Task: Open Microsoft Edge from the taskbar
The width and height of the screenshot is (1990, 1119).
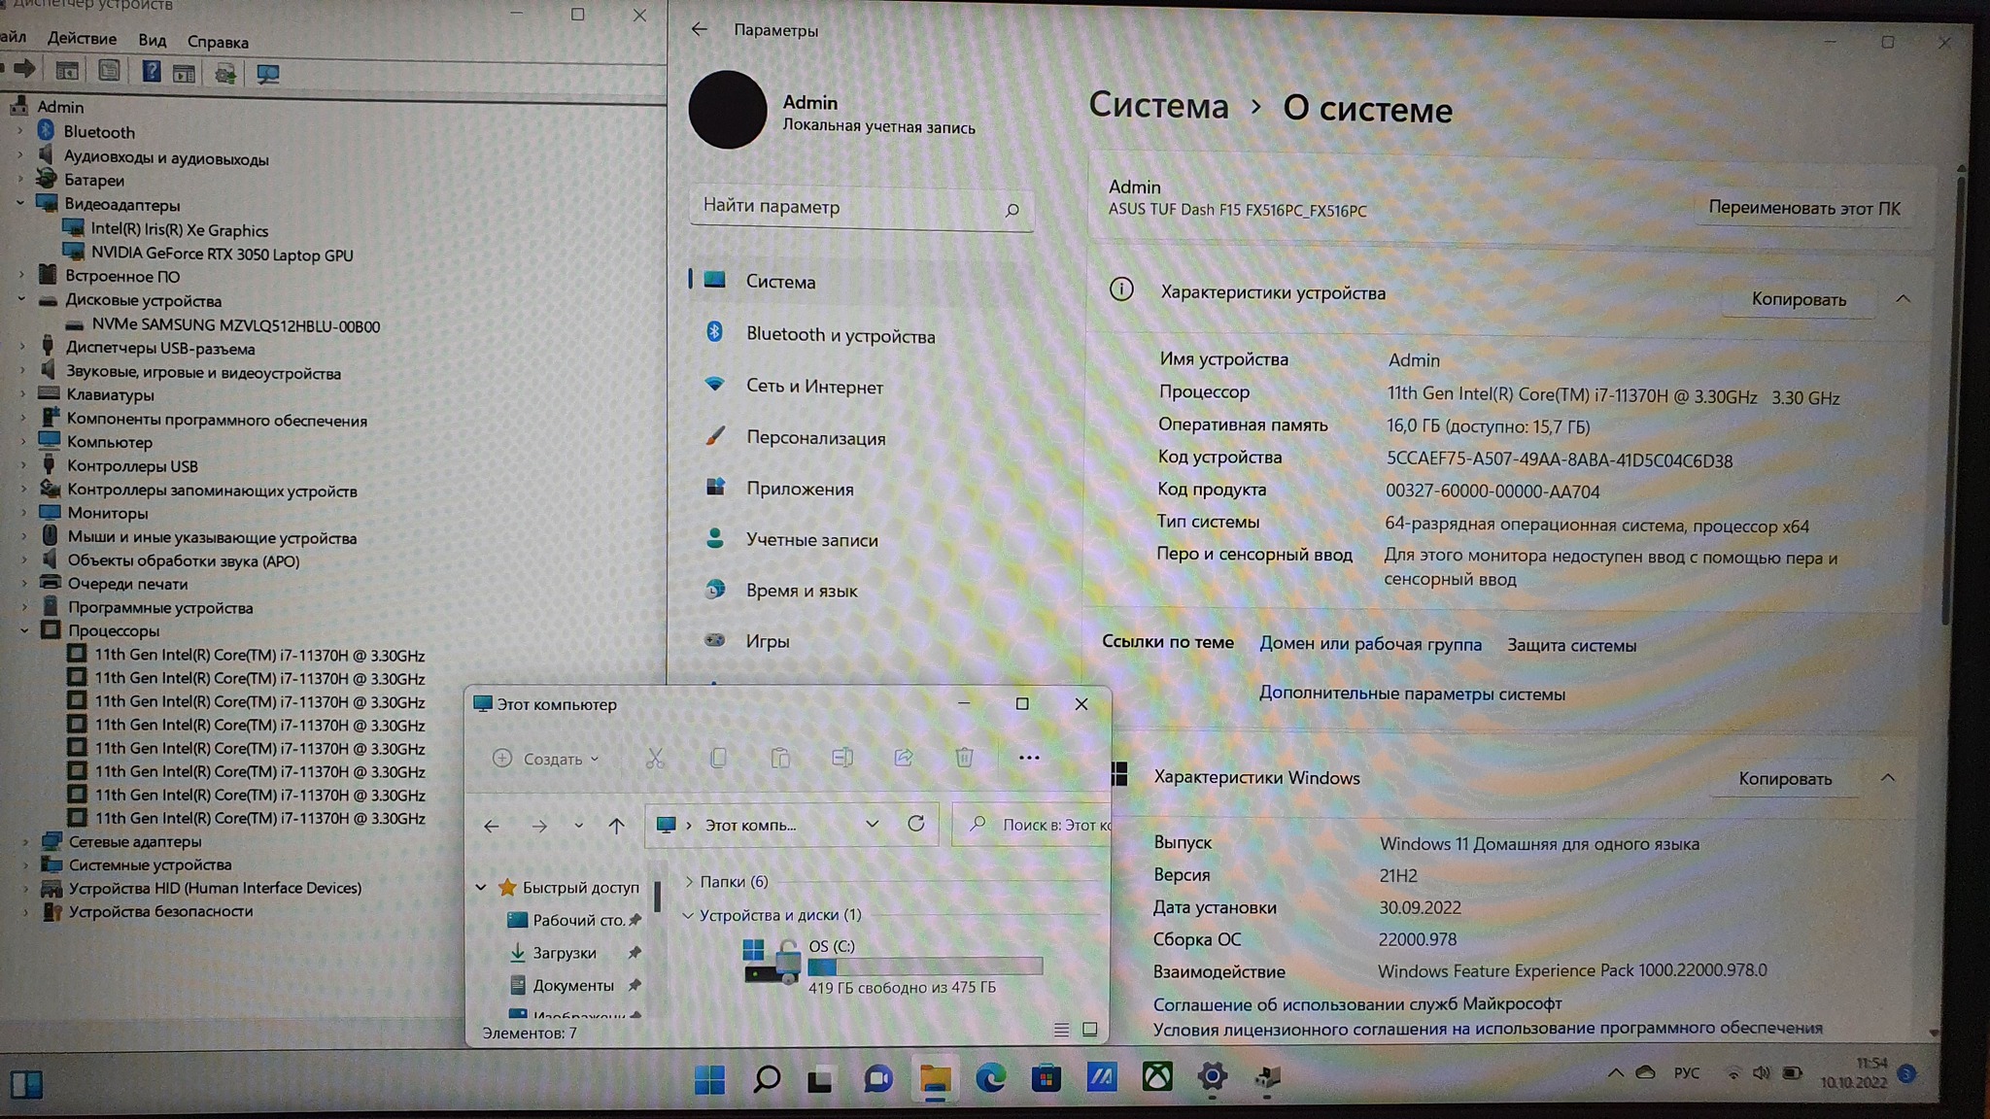Action: [990, 1077]
